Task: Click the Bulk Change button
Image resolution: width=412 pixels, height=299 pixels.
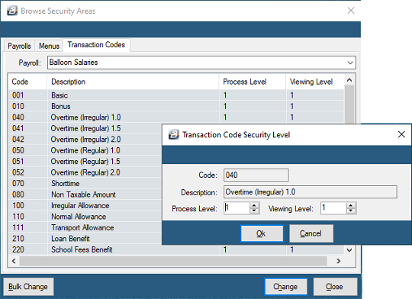Action: 28,287
